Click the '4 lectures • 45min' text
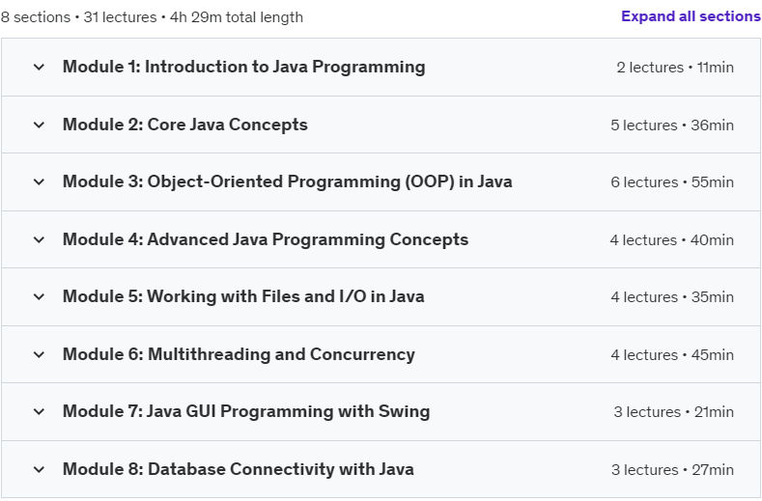The width and height of the screenshot is (762, 501). pos(672,355)
